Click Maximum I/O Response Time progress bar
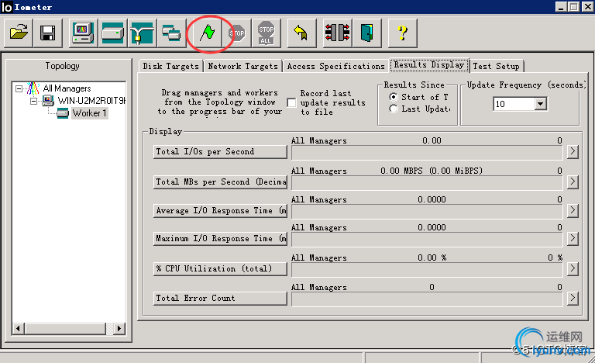This screenshot has width=595, height=363. pyautogui.click(x=427, y=239)
